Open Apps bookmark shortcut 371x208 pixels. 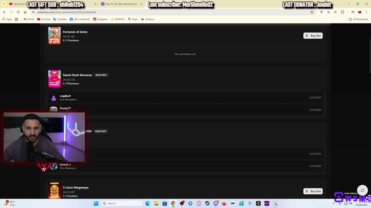pos(7,19)
